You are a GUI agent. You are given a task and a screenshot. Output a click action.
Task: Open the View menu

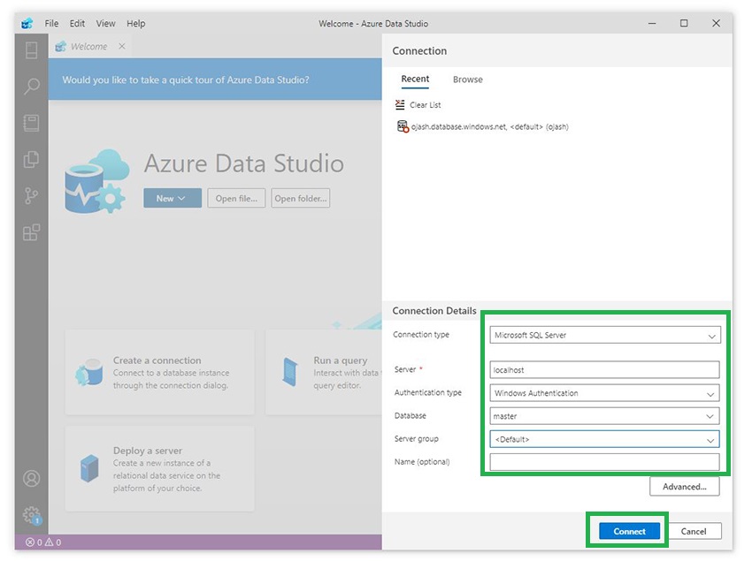[x=105, y=23]
